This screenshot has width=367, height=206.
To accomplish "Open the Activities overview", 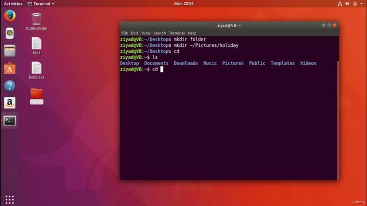I will click(x=13, y=4).
